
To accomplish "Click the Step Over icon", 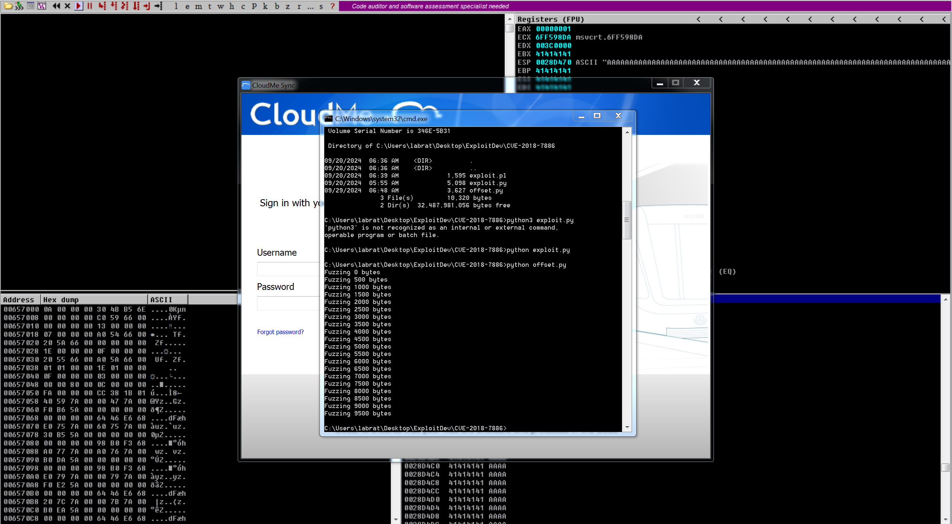I will [113, 6].
